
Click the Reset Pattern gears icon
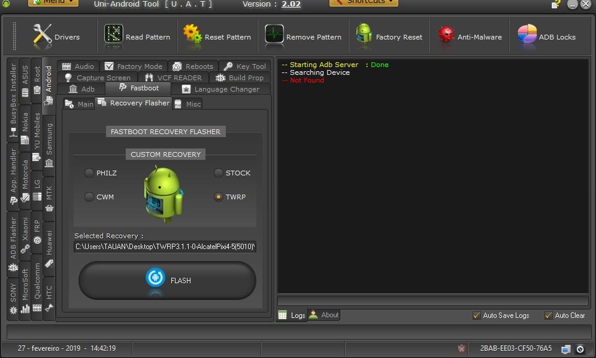[192, 34]
